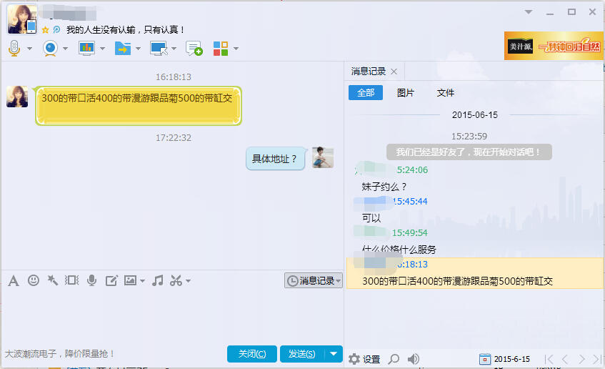
Task: Toggle the font formatting toolbar (A icon)
Action: point(13,280)
